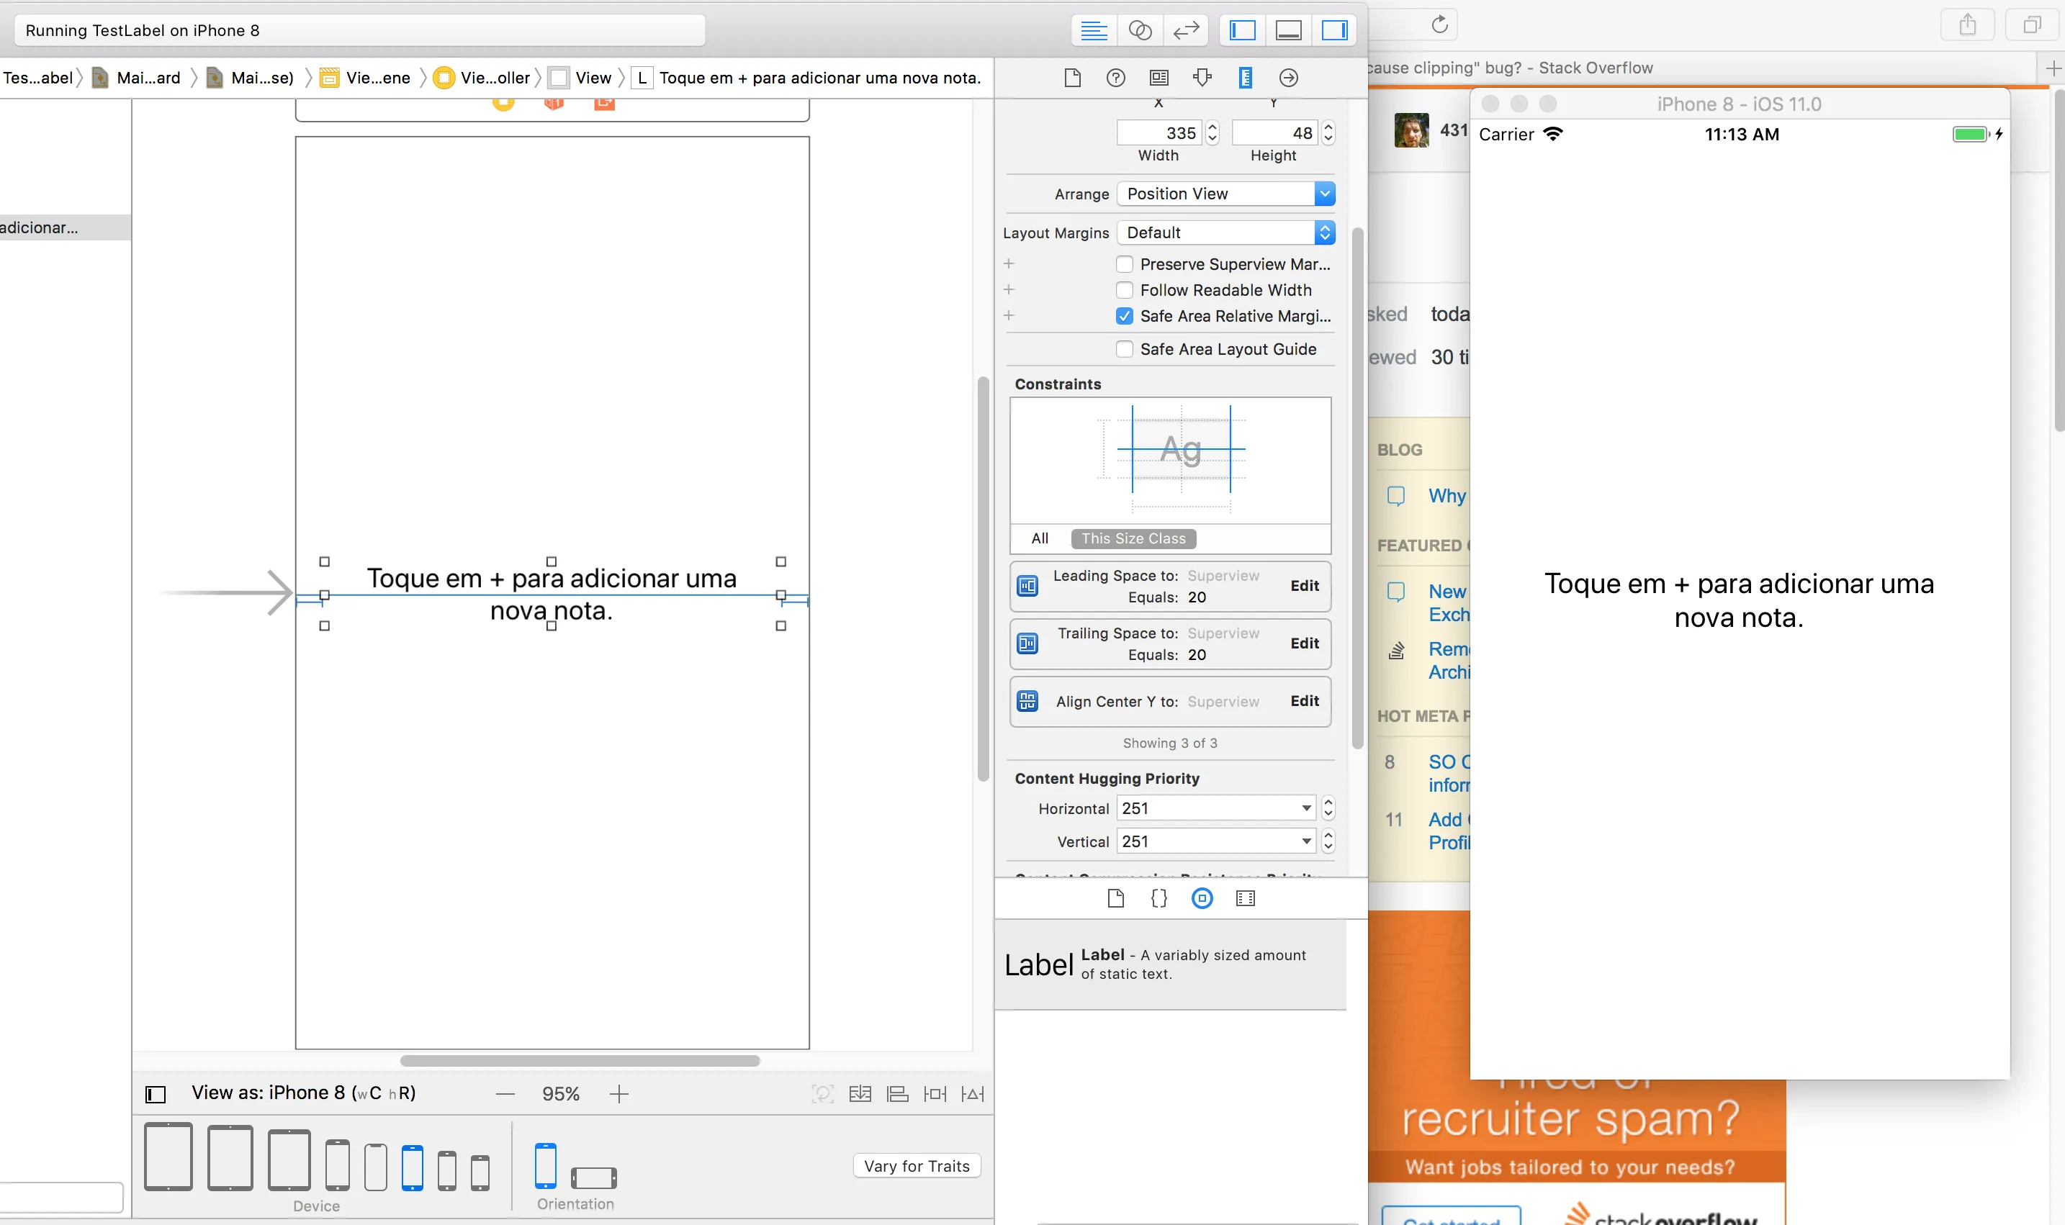Toggle document outline button in canvas bar

(156, 1094)
